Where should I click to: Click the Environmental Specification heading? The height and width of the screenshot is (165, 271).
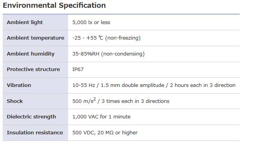pos(54,5)
